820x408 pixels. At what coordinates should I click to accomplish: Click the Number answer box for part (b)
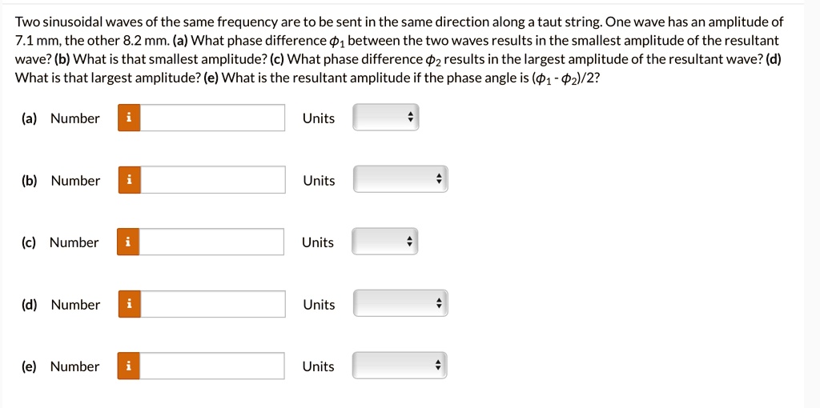(212, 180)
